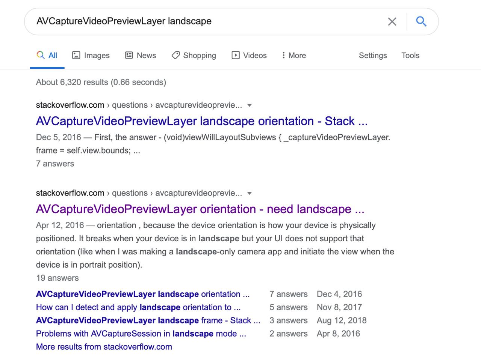481x361 pixels.
Task: Click the '19 answers' text
Action: 57,278
